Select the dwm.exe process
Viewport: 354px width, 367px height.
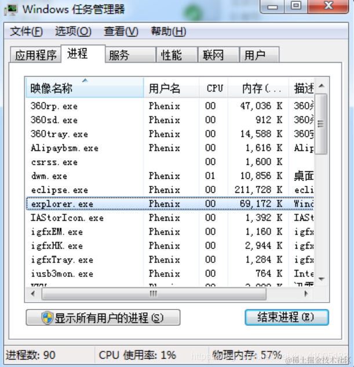170,176
